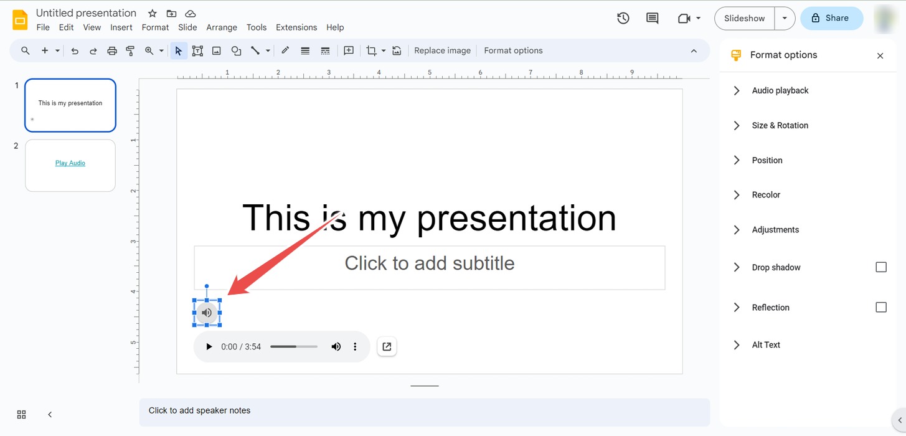Undo the last action
The image size is (906, 436).
[75, 50]
